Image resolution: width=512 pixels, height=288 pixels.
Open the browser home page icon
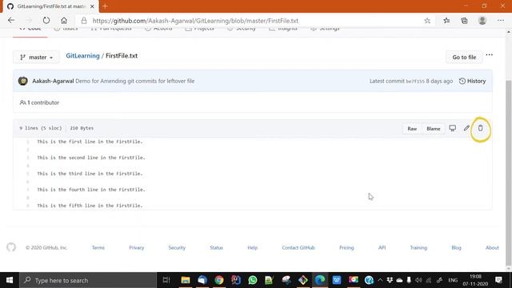click(64, 20)
